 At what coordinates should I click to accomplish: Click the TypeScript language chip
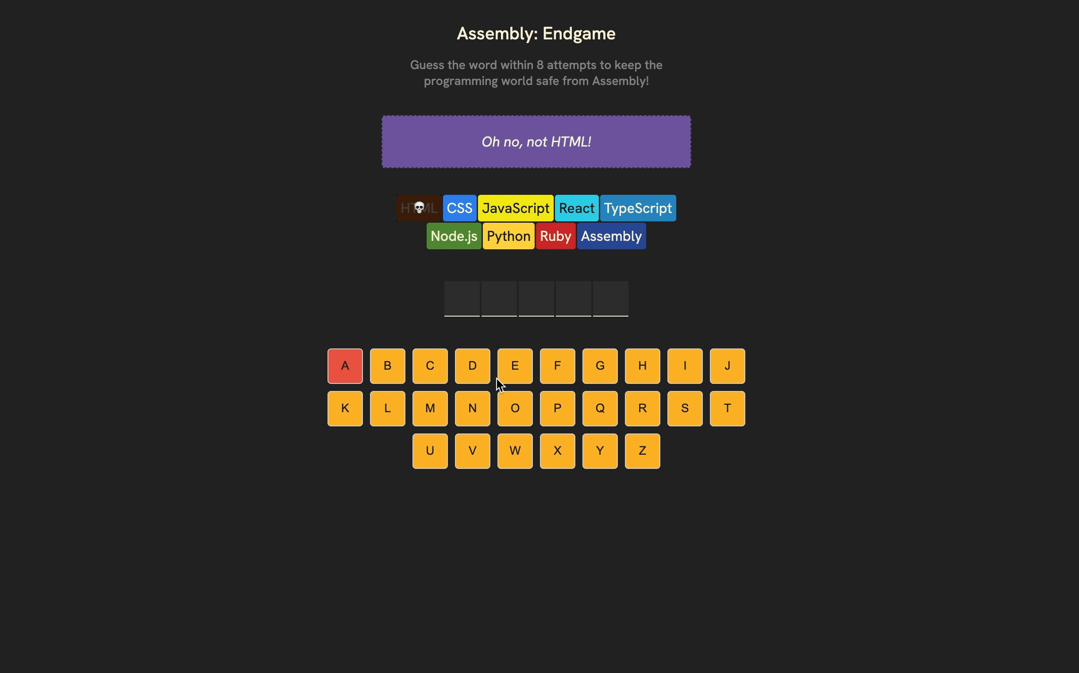(638, 208)
